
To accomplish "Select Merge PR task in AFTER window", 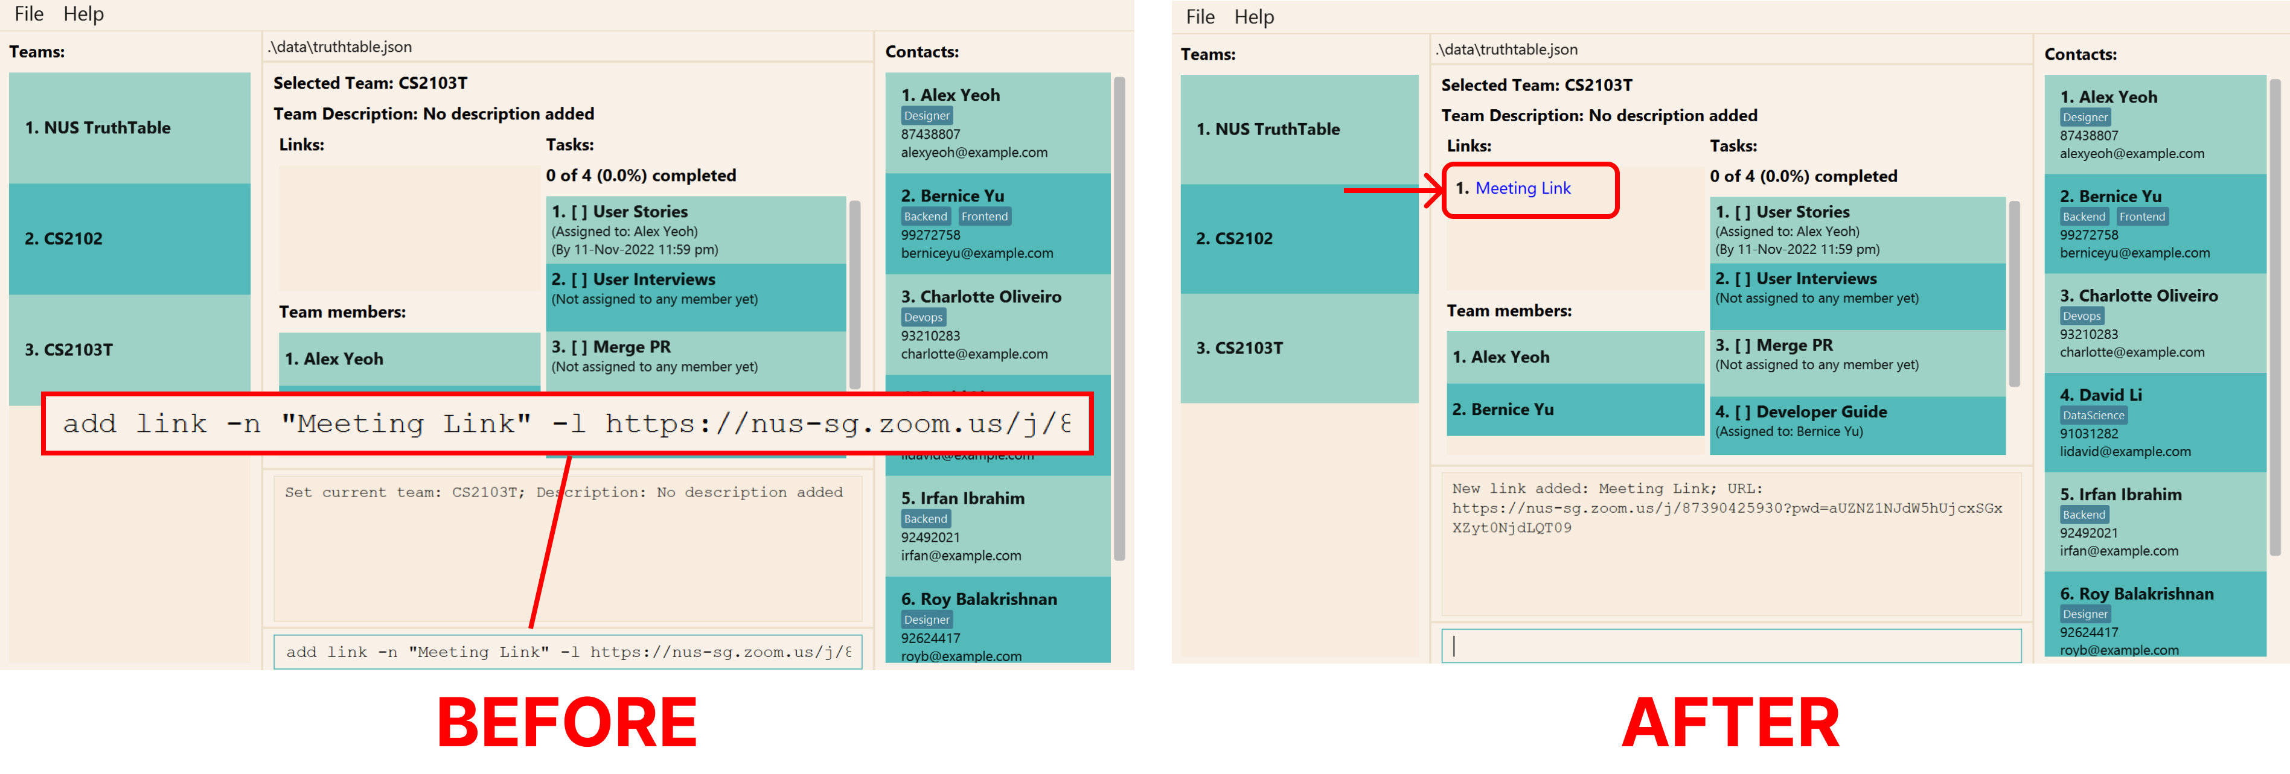I will coord(1857,363).
